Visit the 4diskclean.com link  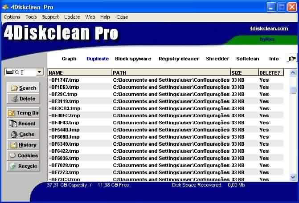[x=269, y=29]
